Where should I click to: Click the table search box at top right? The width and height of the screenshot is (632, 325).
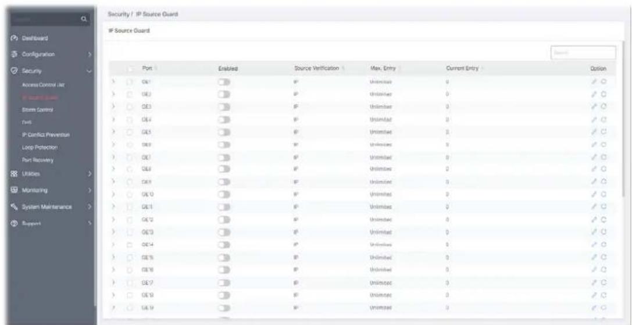583,52
